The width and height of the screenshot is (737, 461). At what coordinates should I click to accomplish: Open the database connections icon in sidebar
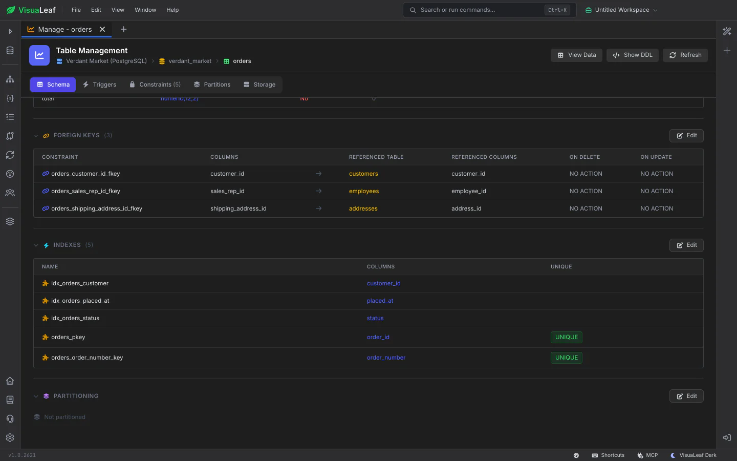(x=10, y=50)
